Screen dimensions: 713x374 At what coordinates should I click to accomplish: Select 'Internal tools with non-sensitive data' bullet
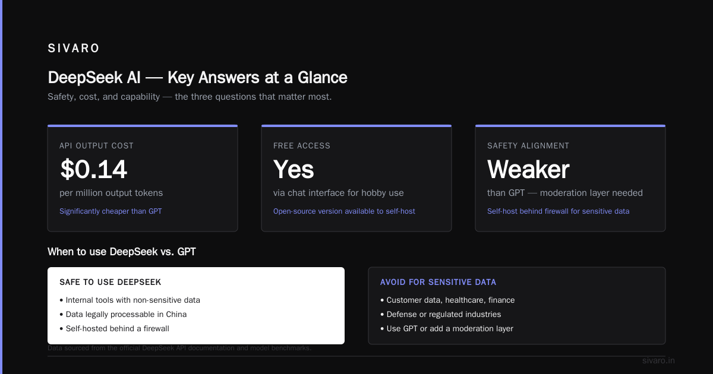click(x=130, y=300)
